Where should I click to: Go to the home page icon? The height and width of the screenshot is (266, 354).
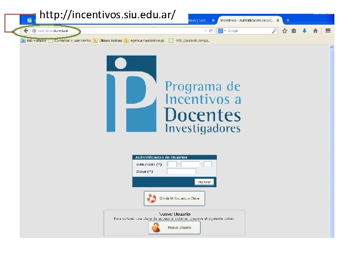point(315,31)
